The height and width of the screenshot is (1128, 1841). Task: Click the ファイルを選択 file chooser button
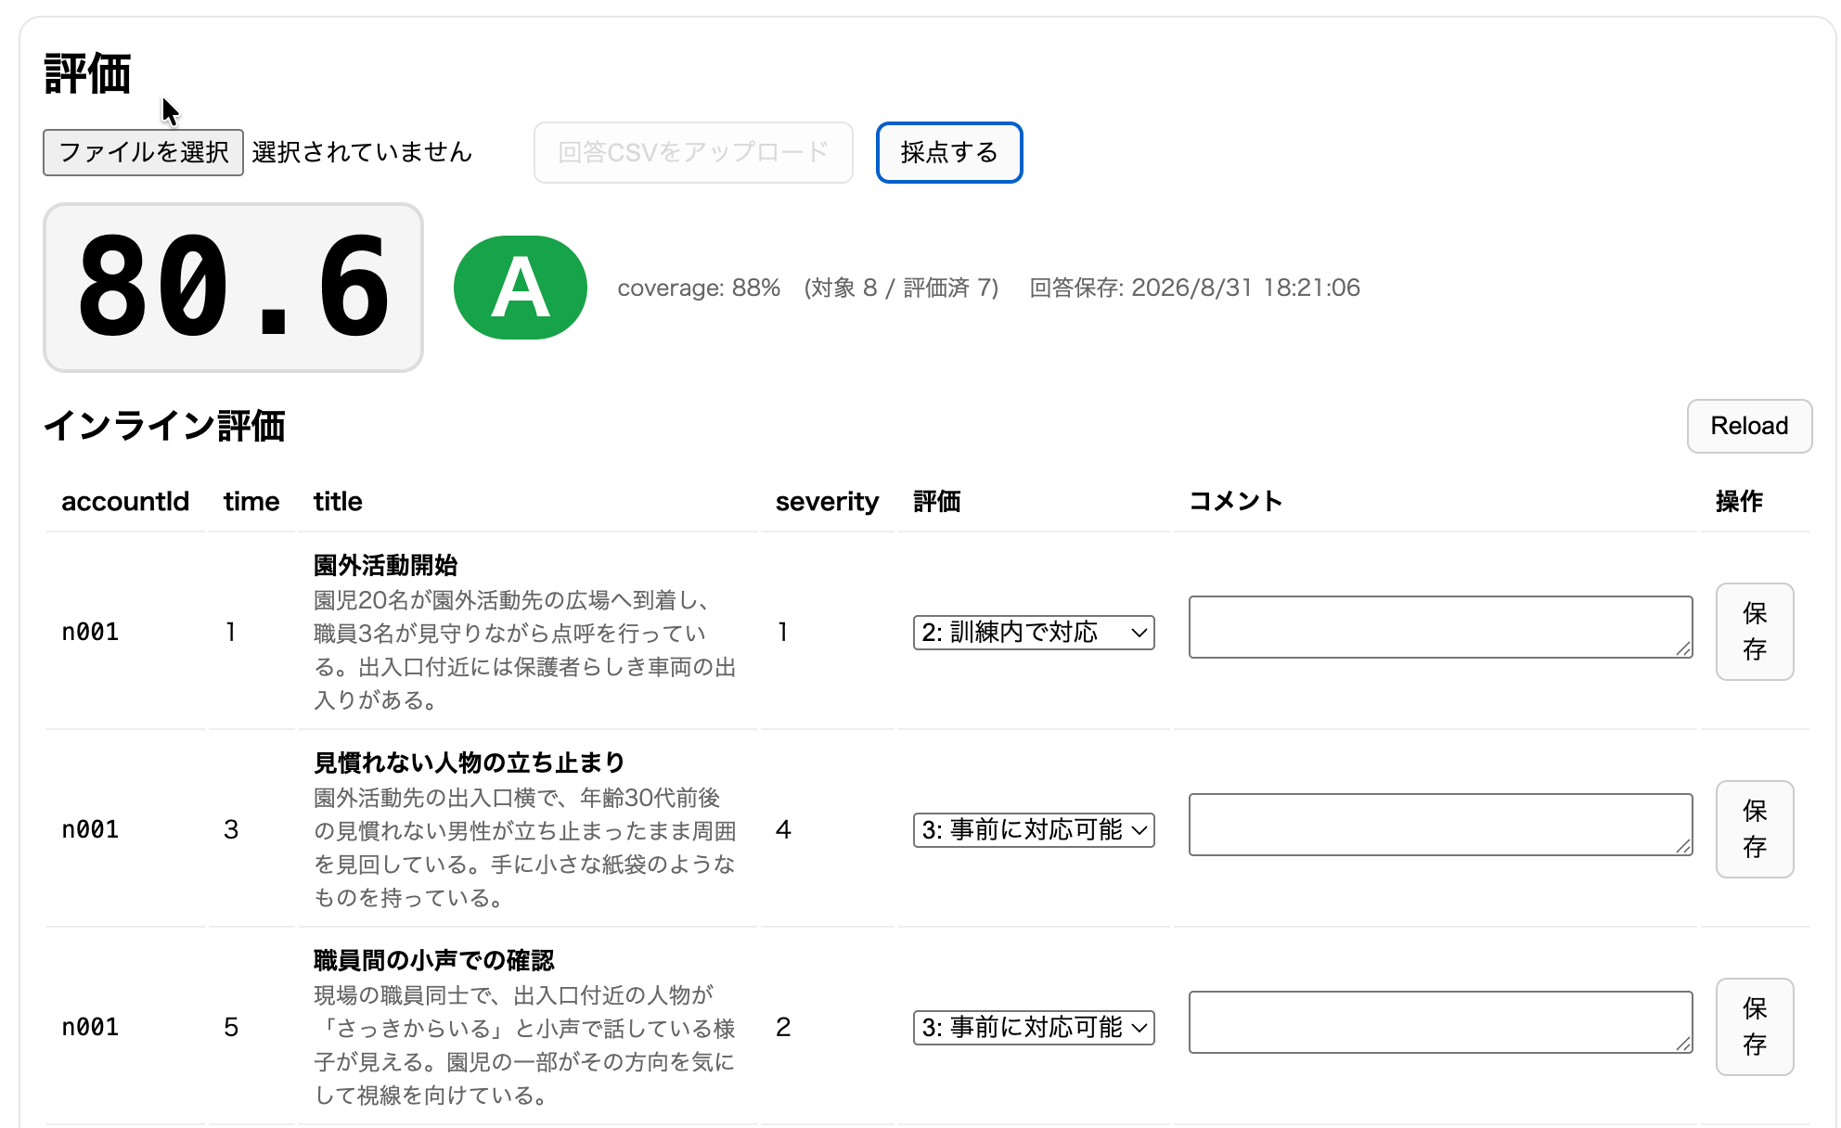(x=143, y=152)
